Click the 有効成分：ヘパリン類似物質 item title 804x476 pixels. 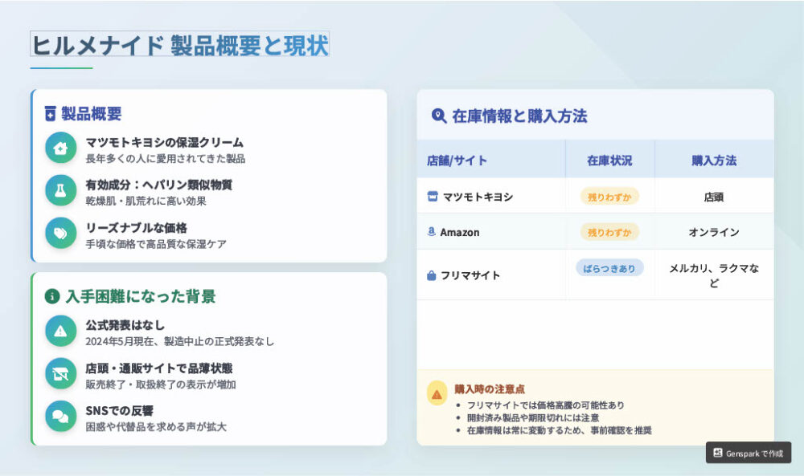click(x=158, y=185)
